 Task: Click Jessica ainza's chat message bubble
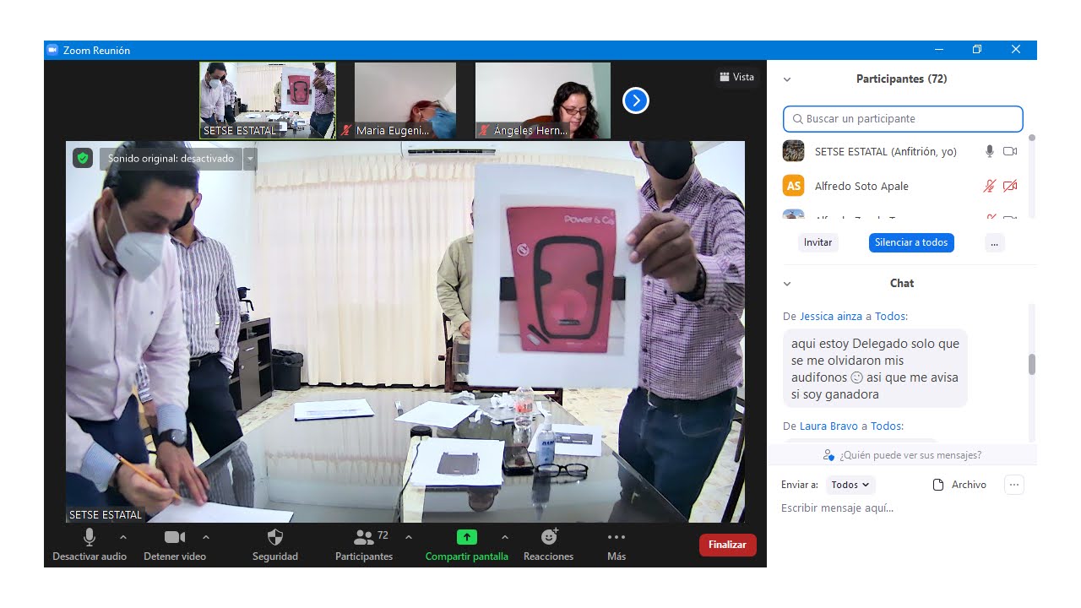coord(875,369)
